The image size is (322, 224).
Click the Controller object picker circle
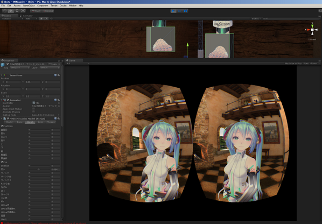(x=59, y=103)
